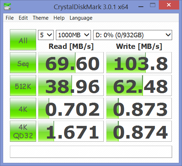Viewport: 182px width, 166px height.
Task: Maximize the CrystalDiskMark window
Action: 152,5
